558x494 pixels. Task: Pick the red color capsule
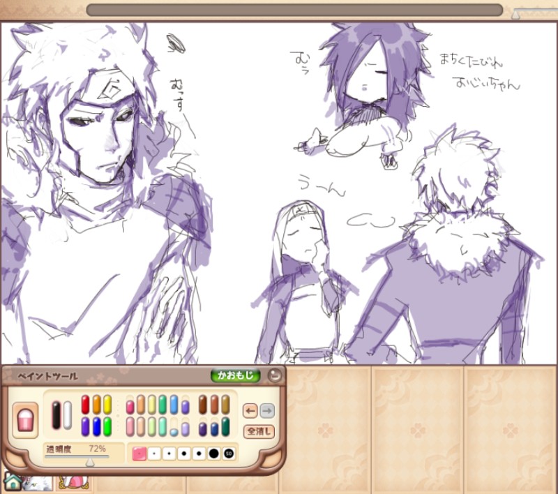click(85, 404)
